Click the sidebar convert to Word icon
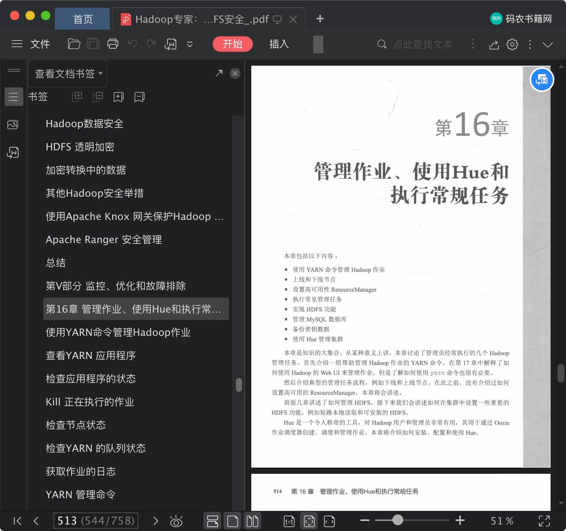566x531 pixels. 13,152
